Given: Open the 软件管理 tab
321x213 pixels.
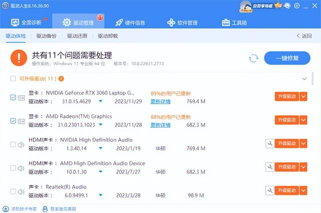Looking at the screenshot, I should tap(183, 22).
